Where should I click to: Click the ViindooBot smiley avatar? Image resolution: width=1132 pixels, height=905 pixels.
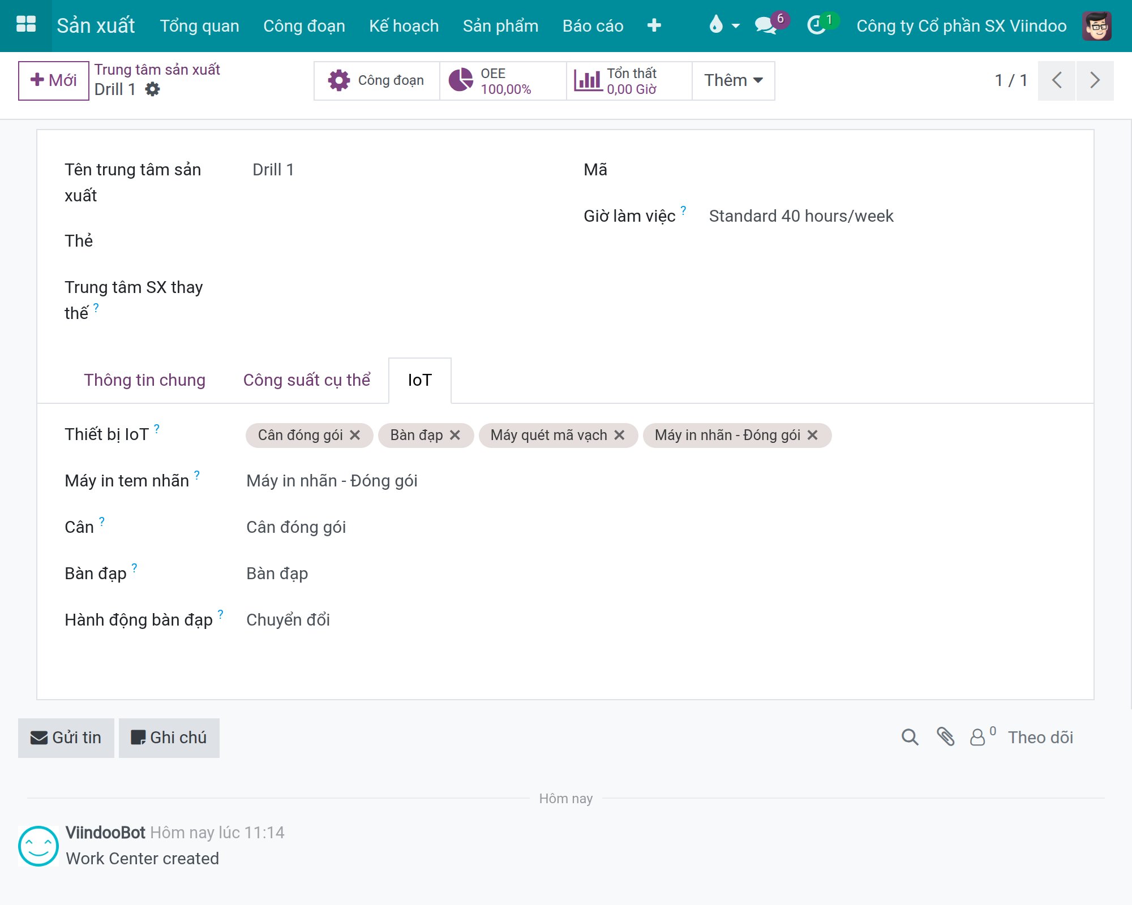click(x=38, y=846)
